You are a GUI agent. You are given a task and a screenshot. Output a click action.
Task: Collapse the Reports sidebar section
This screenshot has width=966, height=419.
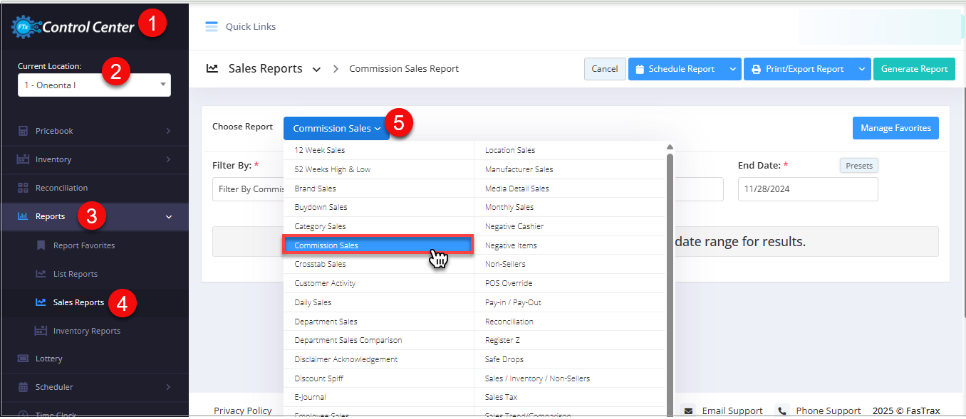point(169,216)
